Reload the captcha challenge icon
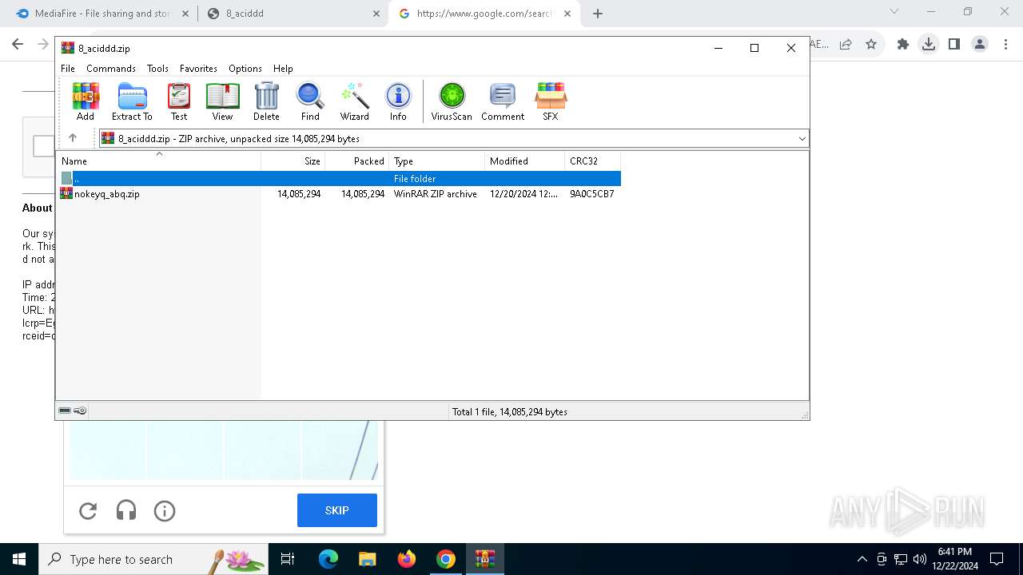 (88, 510)
